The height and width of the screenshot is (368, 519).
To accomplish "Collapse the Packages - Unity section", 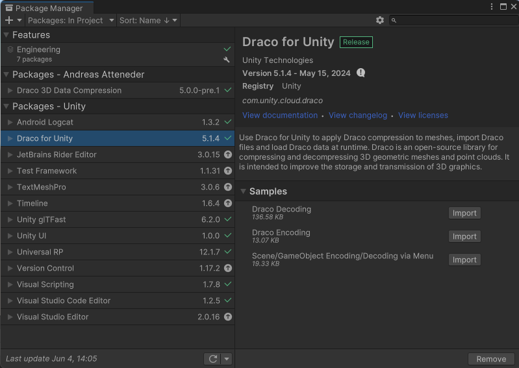I will (x=6, y=106).
